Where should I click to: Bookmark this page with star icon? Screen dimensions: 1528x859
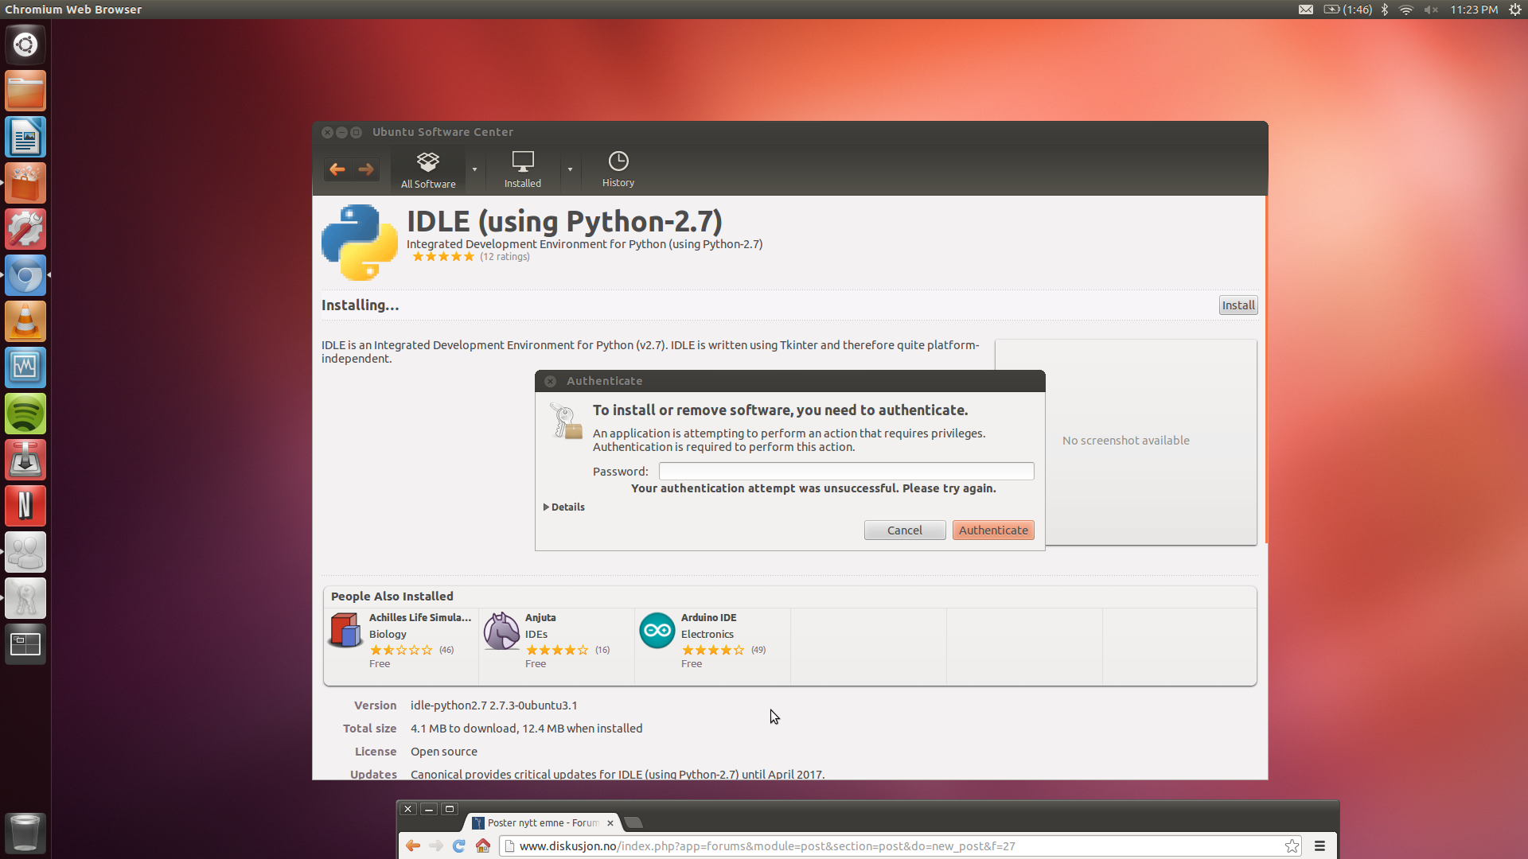click(1292, 846)
